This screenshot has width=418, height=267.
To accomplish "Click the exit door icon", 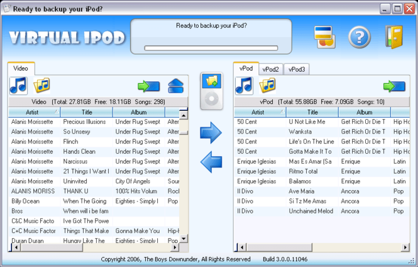I will tap(393, 37).
